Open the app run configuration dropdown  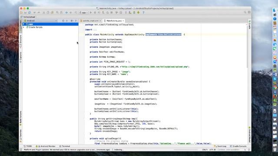(x=83, y=13)
